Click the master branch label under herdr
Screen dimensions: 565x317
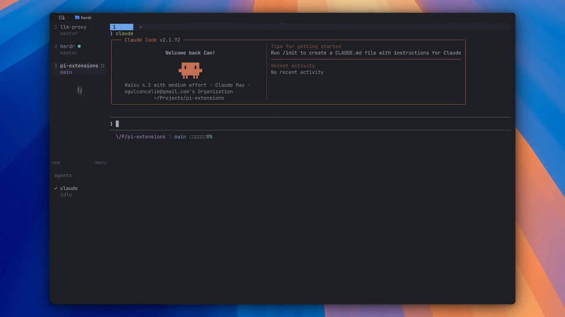pyautogui.click(x=69, y=53)
